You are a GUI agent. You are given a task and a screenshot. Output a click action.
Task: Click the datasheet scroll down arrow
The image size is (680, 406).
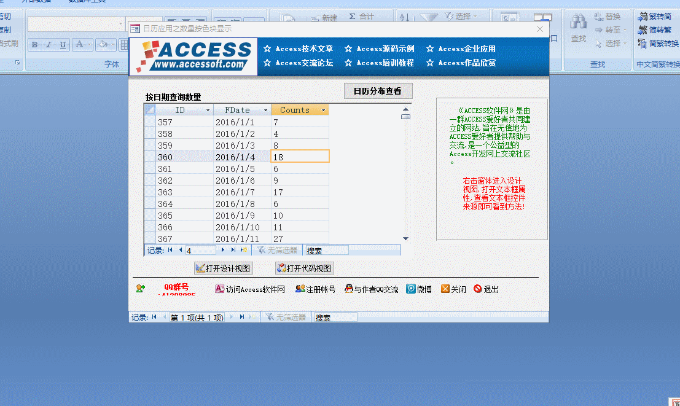(x=405, y=238)
